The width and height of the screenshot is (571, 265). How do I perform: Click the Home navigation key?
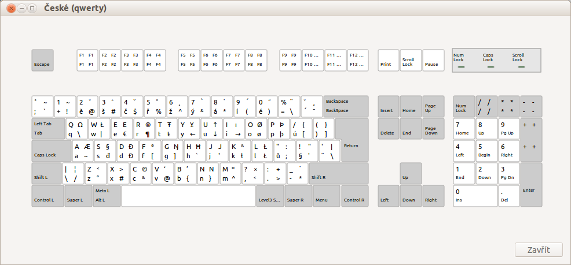(x=411, y=106)
